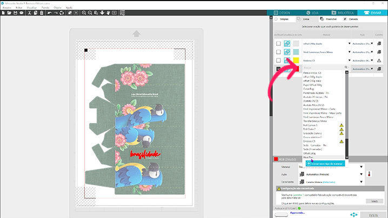Screen dimensions: 388x218
Task: Expand the Ação Automático dropdown below
Action: pos(362,174)
